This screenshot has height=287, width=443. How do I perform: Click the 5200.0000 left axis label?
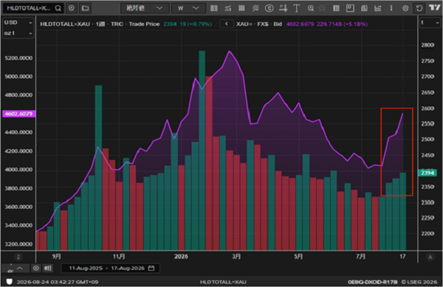[x=18, y=58]
